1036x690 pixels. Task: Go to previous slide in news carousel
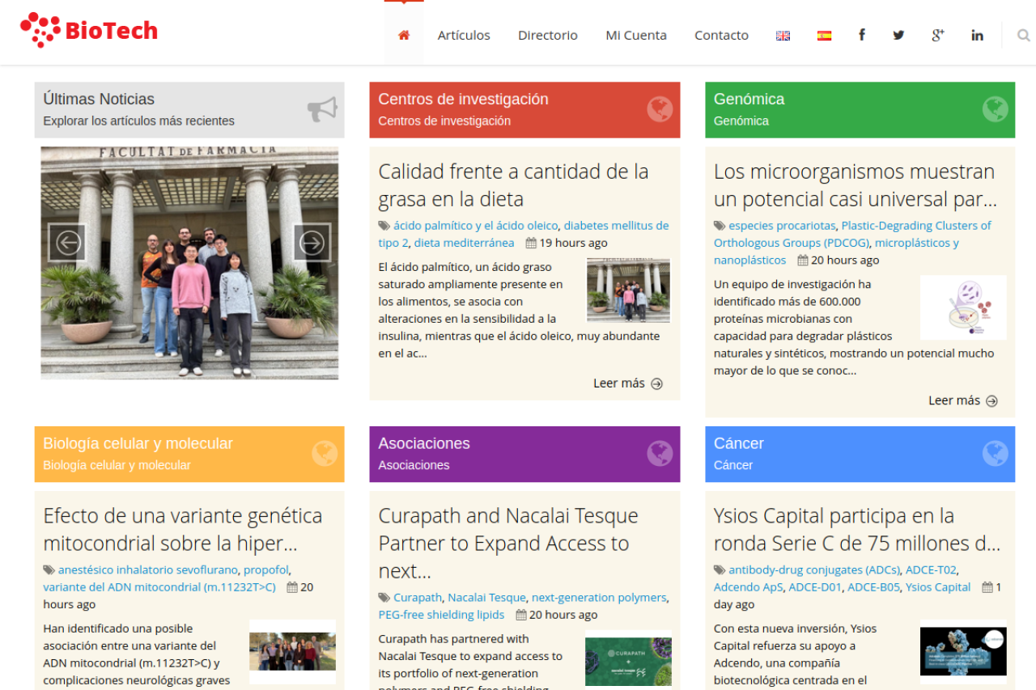(x=67, y=243)
